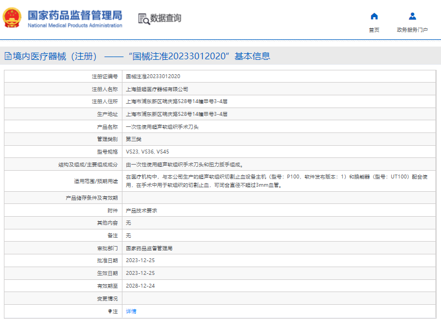The width and height of the screenshot is (441, 322).
Task: Select structure composition description text
Action: click(x=184, y=165)
